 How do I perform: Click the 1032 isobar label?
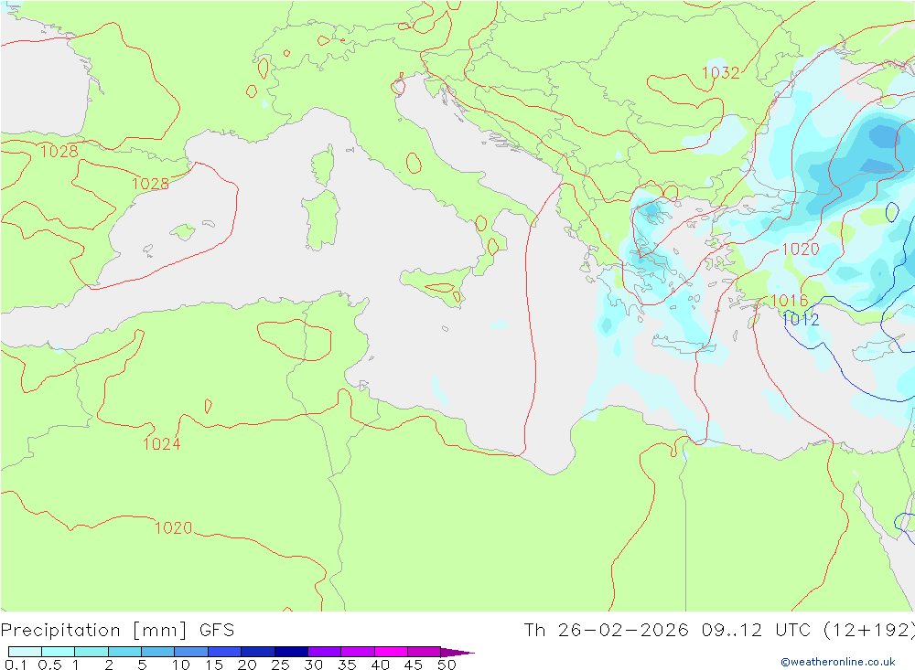pyautogui.click(x=721, y=73)
